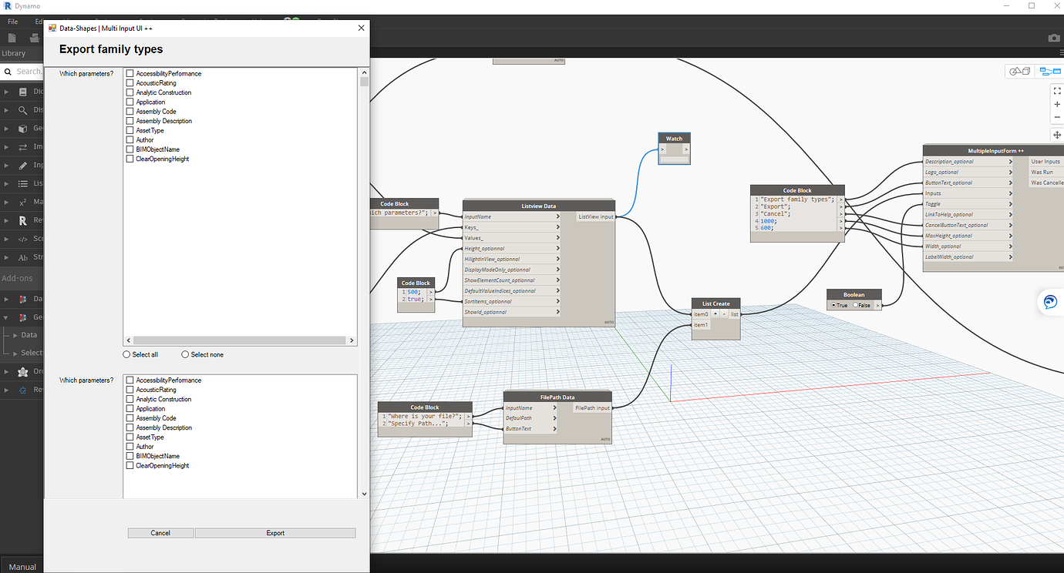Click the zoom to fit icon
The width and height of the screenshot is (1064, 573).
[1057, 90]
